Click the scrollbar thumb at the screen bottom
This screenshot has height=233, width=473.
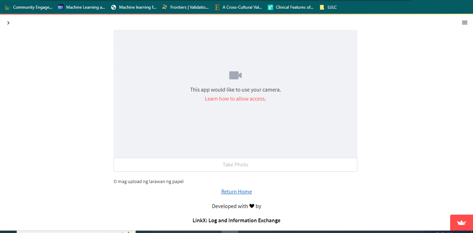click(230, 231)
